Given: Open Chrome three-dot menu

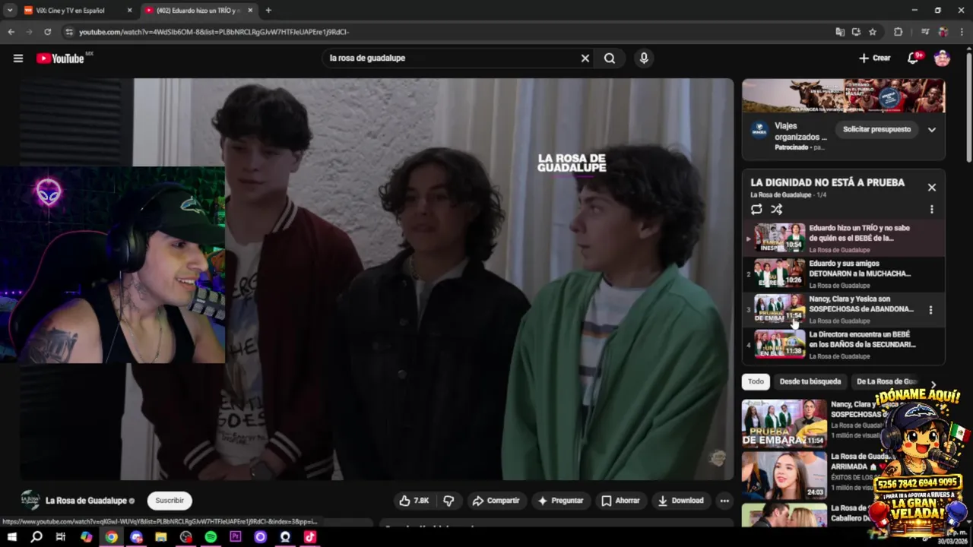Looking at the screenshot, I should [962, 32].
